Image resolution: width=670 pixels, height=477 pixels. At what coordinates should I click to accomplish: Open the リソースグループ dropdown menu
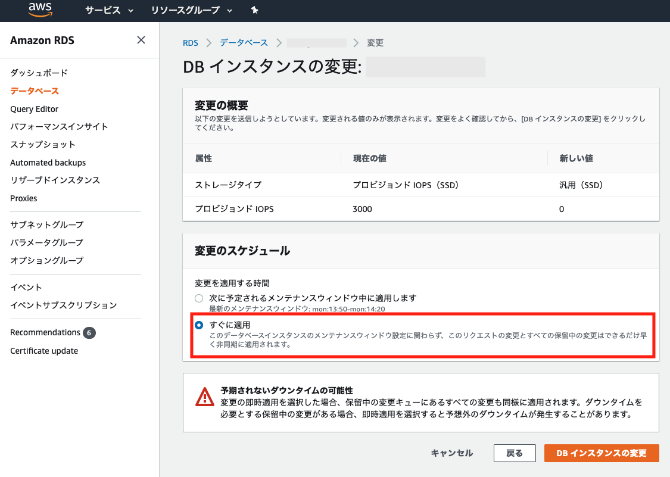click(191, 10)
